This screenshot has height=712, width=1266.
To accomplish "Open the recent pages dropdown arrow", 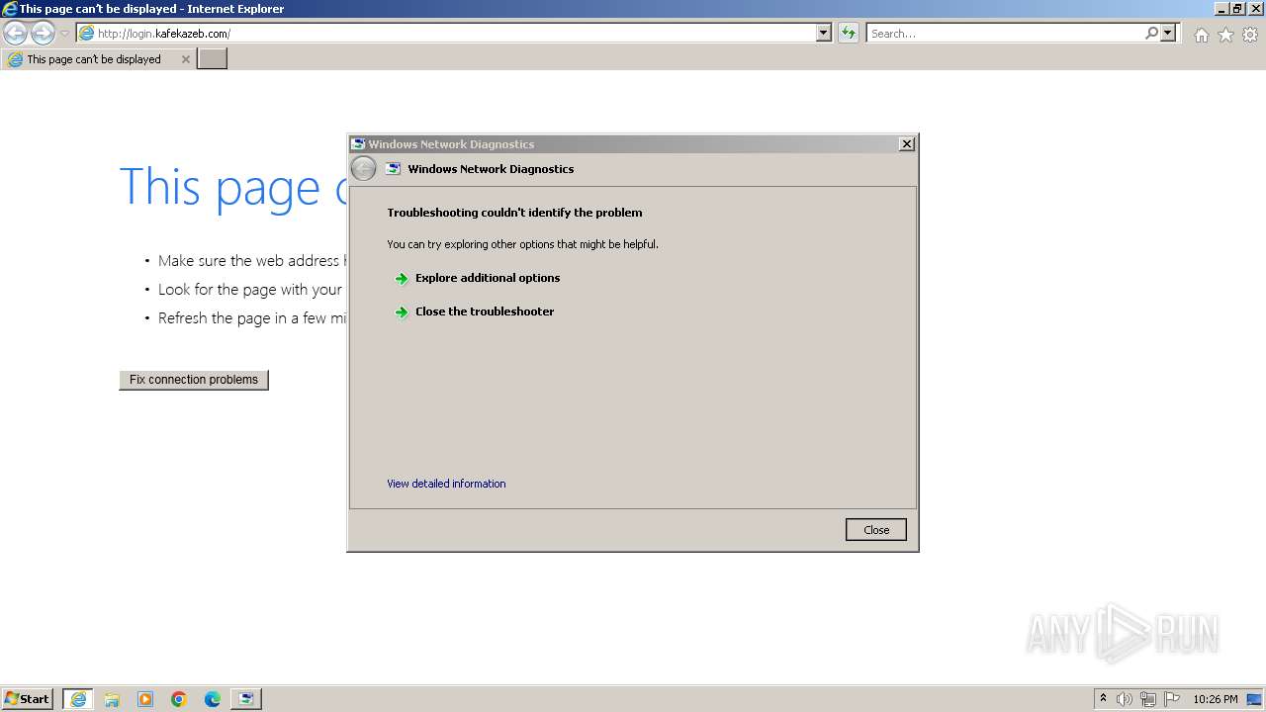I will click(x=64, y=34).
